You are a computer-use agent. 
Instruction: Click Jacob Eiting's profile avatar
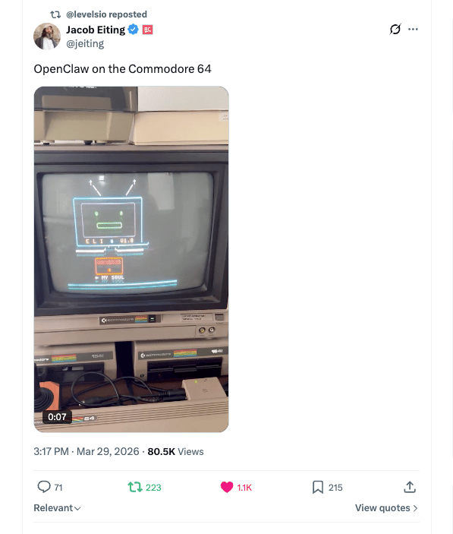tap(47, 36)
